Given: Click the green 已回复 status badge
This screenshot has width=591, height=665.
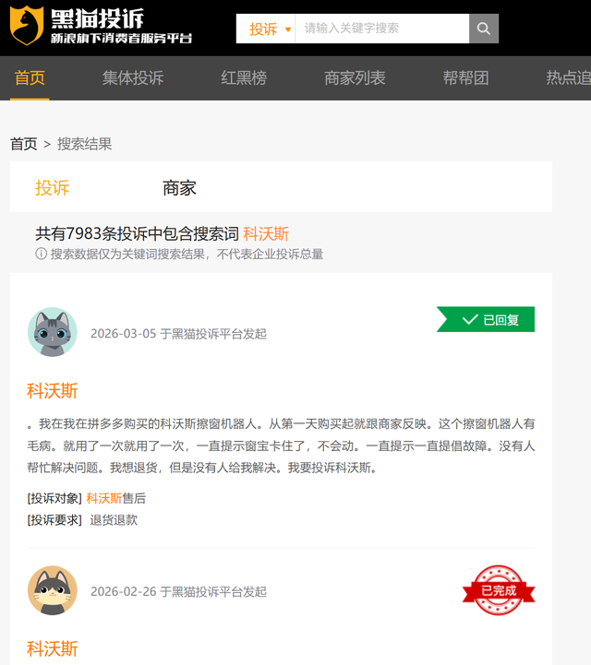Looking at the screenshot, I should pos(487,319).
